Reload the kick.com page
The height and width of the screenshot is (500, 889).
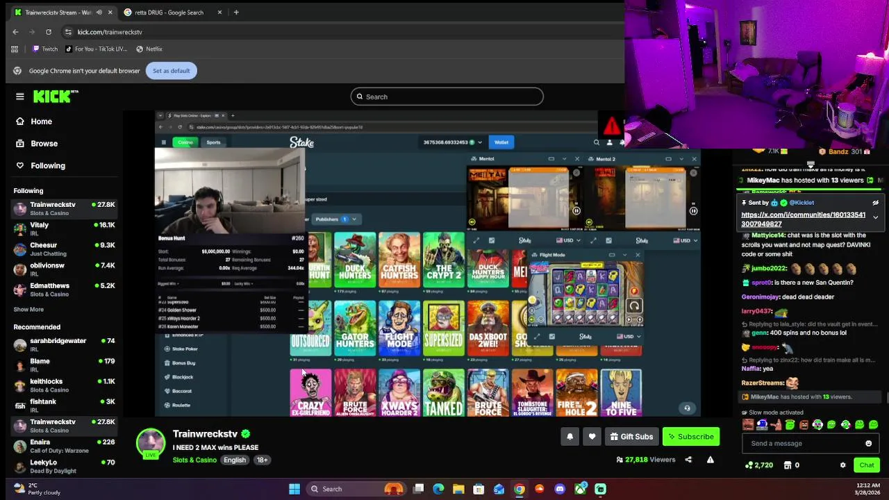pos(49,32)
